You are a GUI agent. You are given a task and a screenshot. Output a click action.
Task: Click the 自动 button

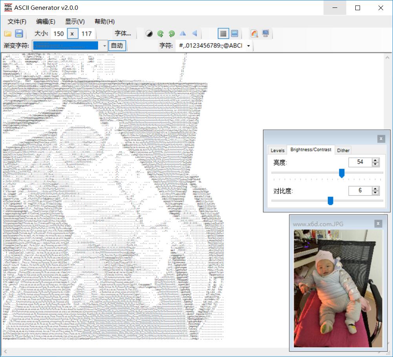coord(117,46)
